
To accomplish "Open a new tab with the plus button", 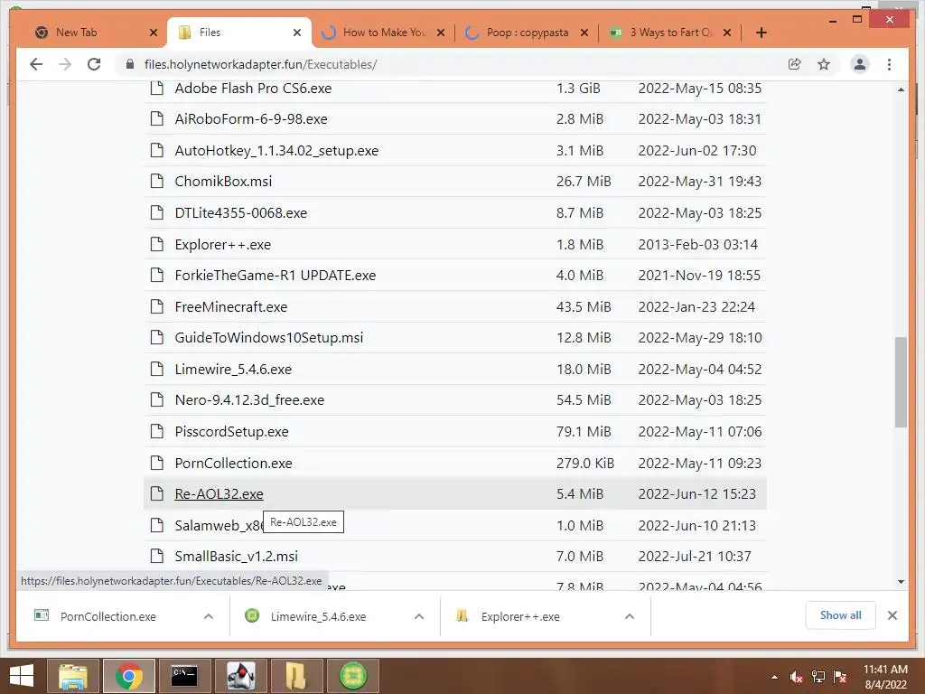I will pyautogui.click(x=761, y=33).
